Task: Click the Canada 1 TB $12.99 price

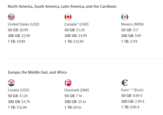Action: click(74, 41)
